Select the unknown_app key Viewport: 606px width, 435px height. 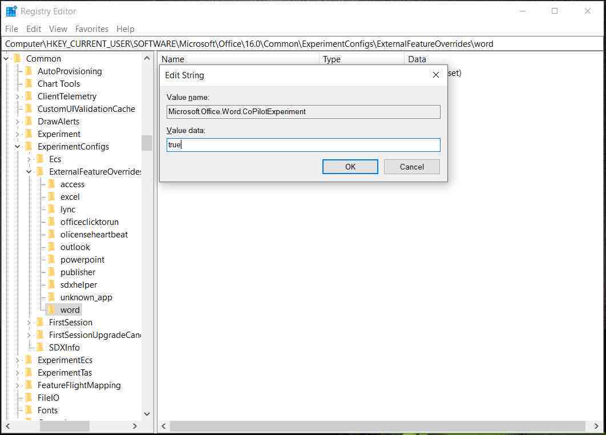(86, 297)
